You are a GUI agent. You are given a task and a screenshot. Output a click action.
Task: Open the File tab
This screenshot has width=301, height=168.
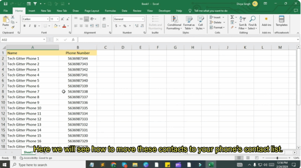6,11
